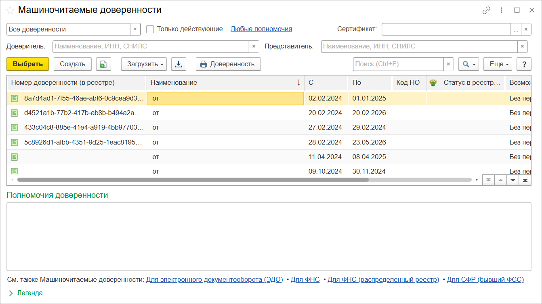Screen dimensions: 542x304
Task: Click the download arrow toolbar icon
Action: (179, 64)
